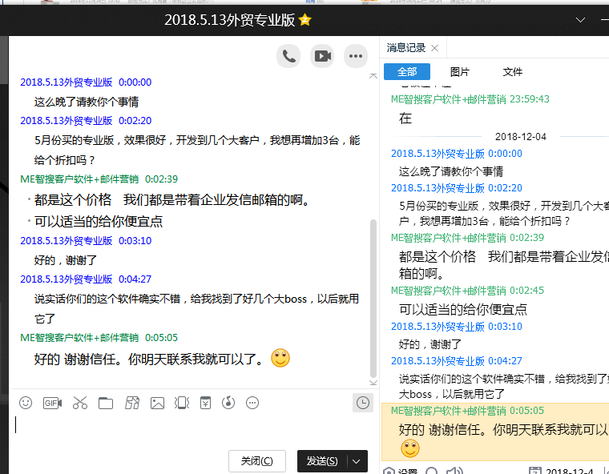Click chat message 好的，谢谢了

pos(65,260)
